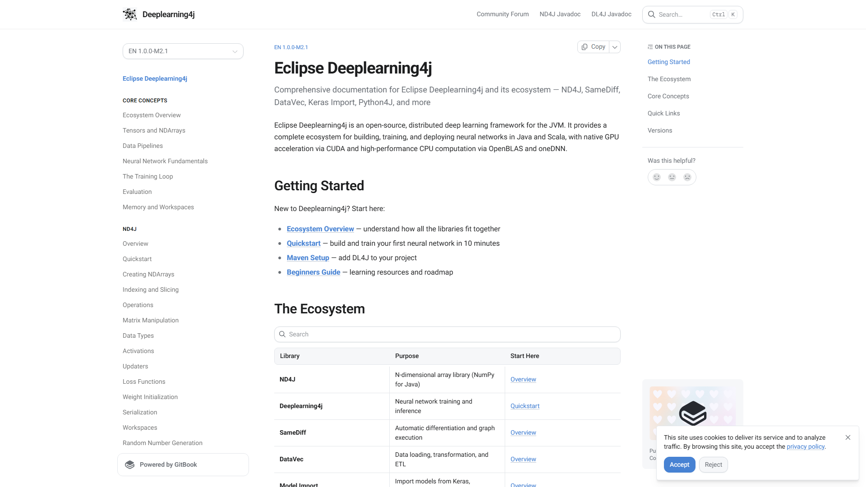
Task: Jump to Versions in page outline
Action: tap(660, 131)
